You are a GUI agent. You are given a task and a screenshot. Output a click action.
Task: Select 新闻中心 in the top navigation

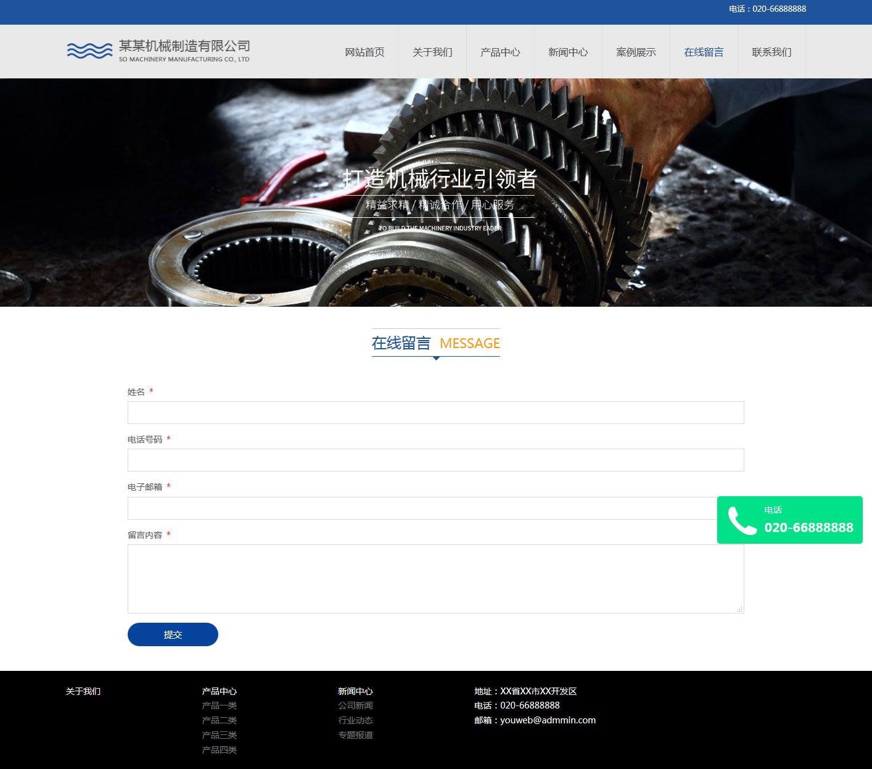568,52
